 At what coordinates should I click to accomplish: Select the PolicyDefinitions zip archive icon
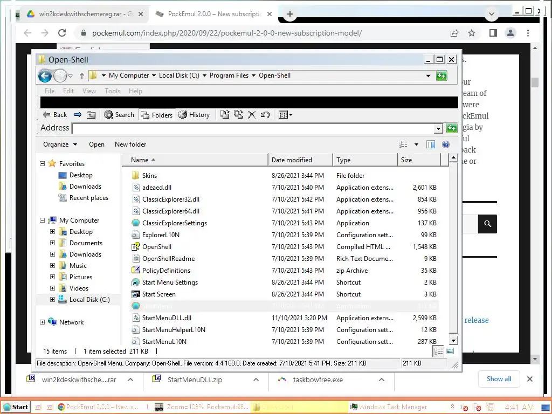tap(135, 271)
